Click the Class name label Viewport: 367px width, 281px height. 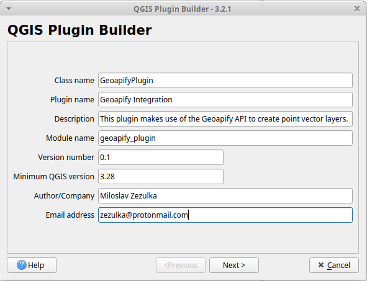[x=74, y=81]
